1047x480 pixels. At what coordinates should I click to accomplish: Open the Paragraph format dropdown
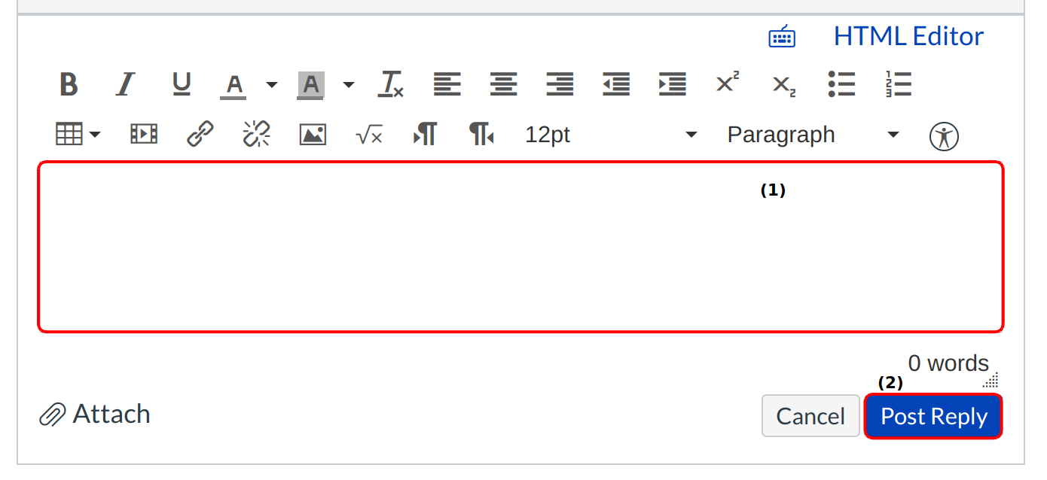click(x=813, y=135)
